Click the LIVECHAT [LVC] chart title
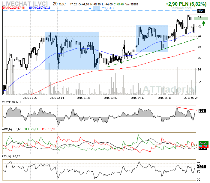 tap(25, 4)
